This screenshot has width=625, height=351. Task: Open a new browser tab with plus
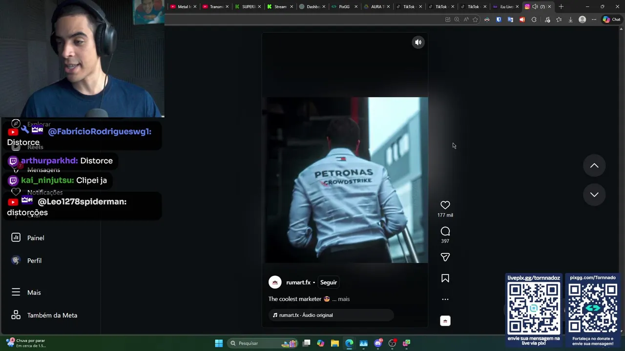[x=561, y=6]
